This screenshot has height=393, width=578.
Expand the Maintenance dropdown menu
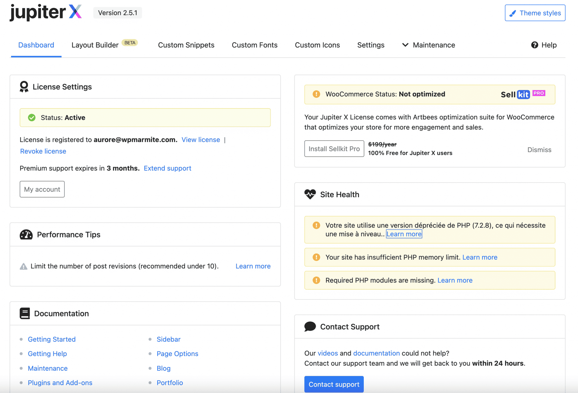428,45
